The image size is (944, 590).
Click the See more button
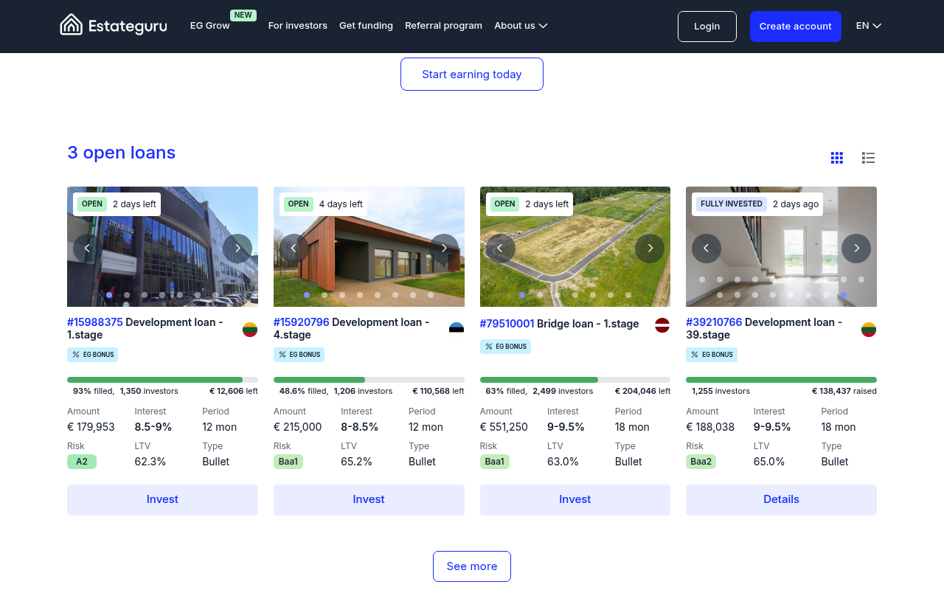click(x=472, y=566)
